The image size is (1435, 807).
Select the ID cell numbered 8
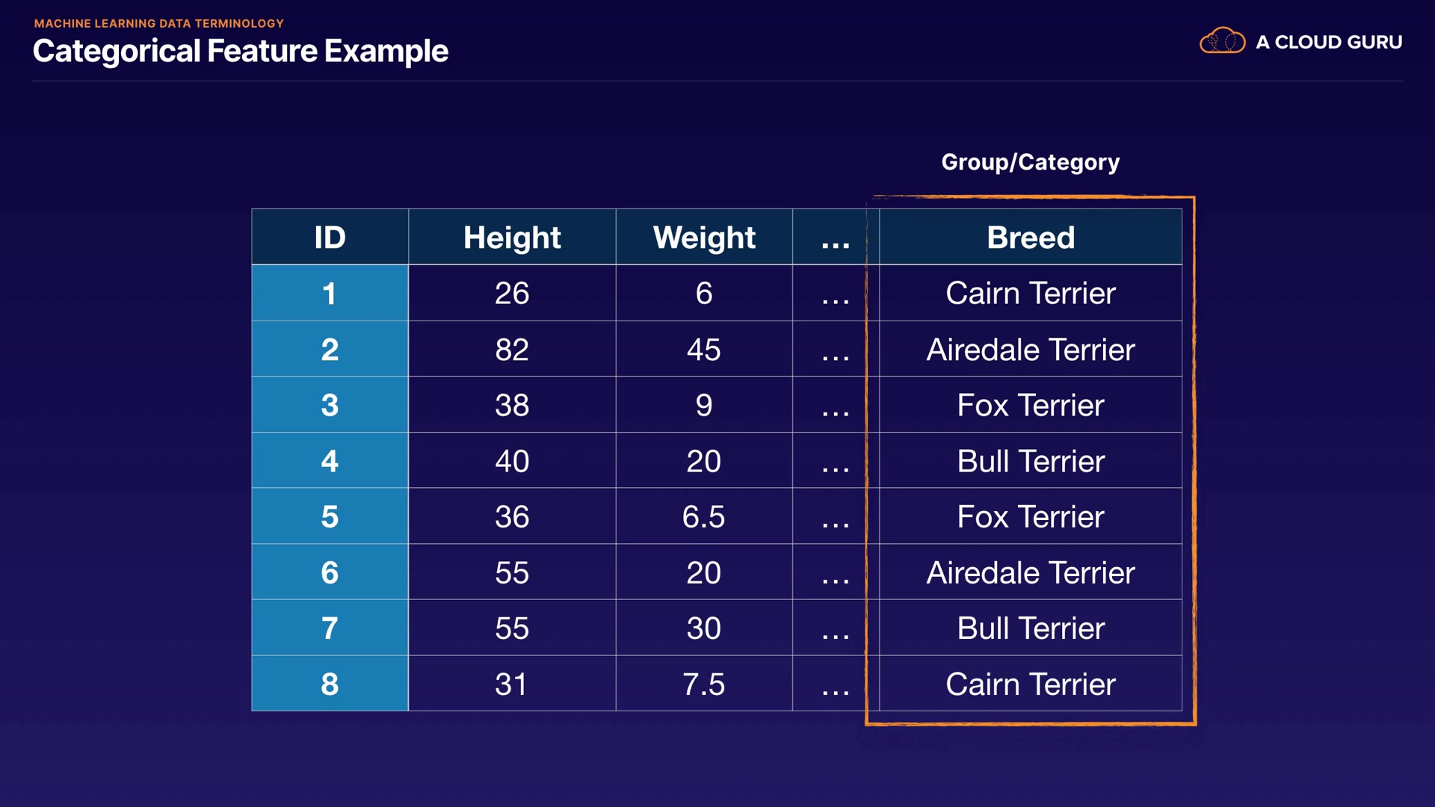pyautogui.click(x=330, y=684)
